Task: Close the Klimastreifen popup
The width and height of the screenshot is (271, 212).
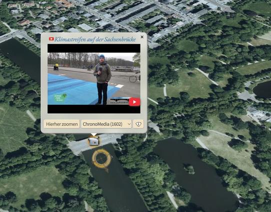Action: pos(142,37)
